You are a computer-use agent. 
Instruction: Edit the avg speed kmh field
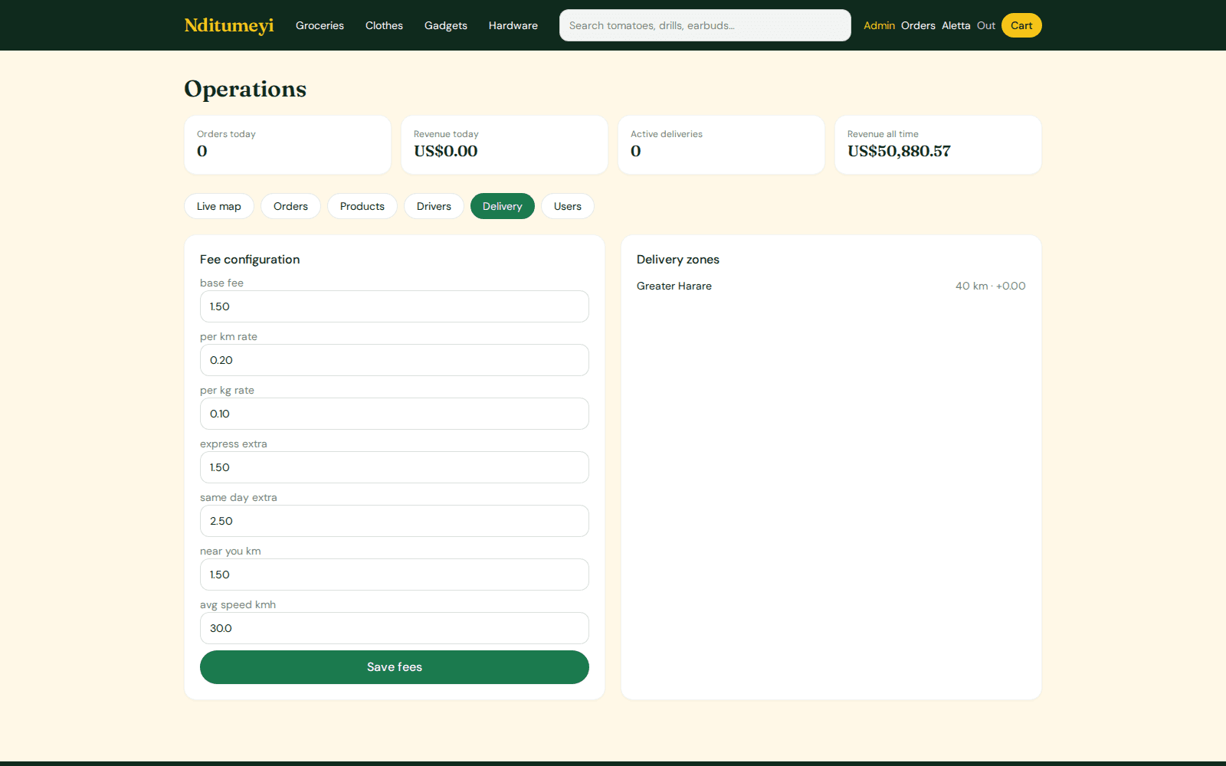tap(395, 628)
